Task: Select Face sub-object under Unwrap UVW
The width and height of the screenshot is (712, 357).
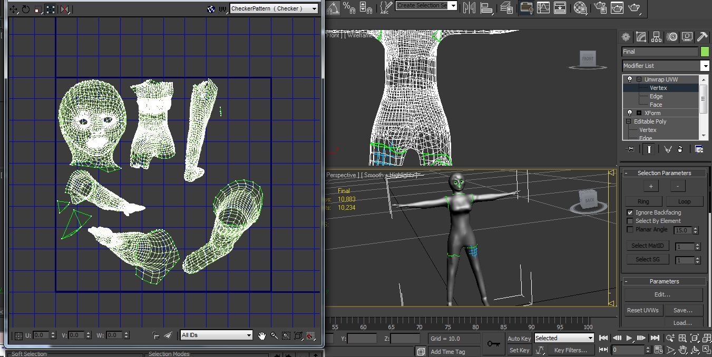Action: (656, 105)
